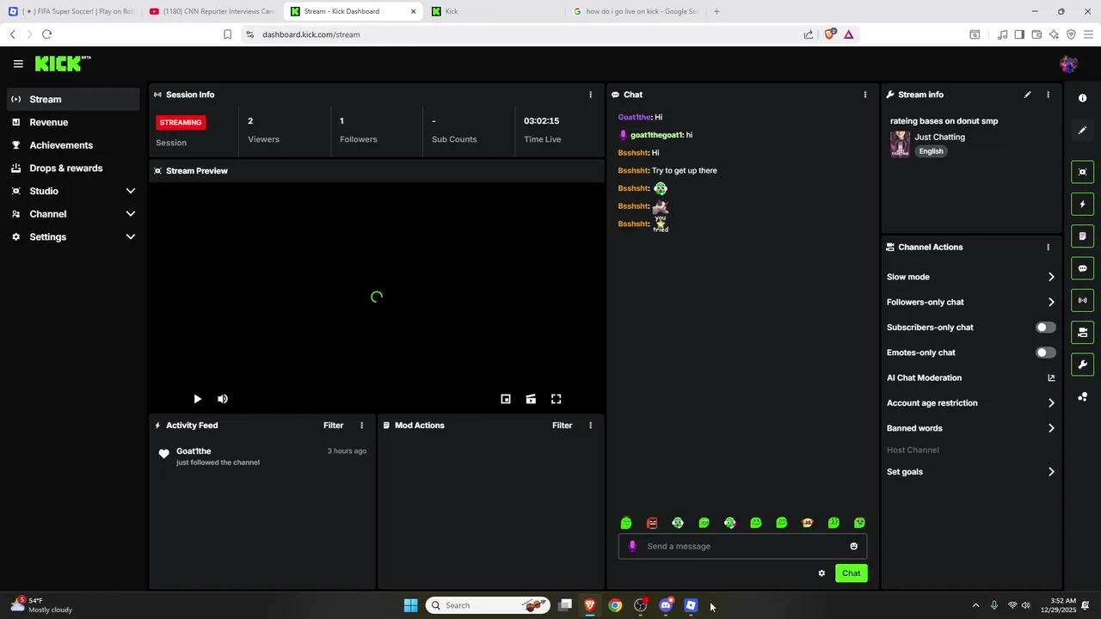The width and height of the screenshot is (1101, 619).
Task: Click the three-dots icon at sidebar bottom
Action: 1082,396
